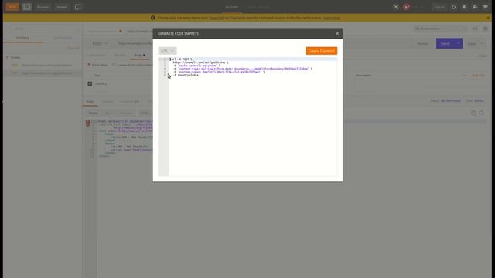Select the x-www-form-urlencoded radio button

click(114, 65)
